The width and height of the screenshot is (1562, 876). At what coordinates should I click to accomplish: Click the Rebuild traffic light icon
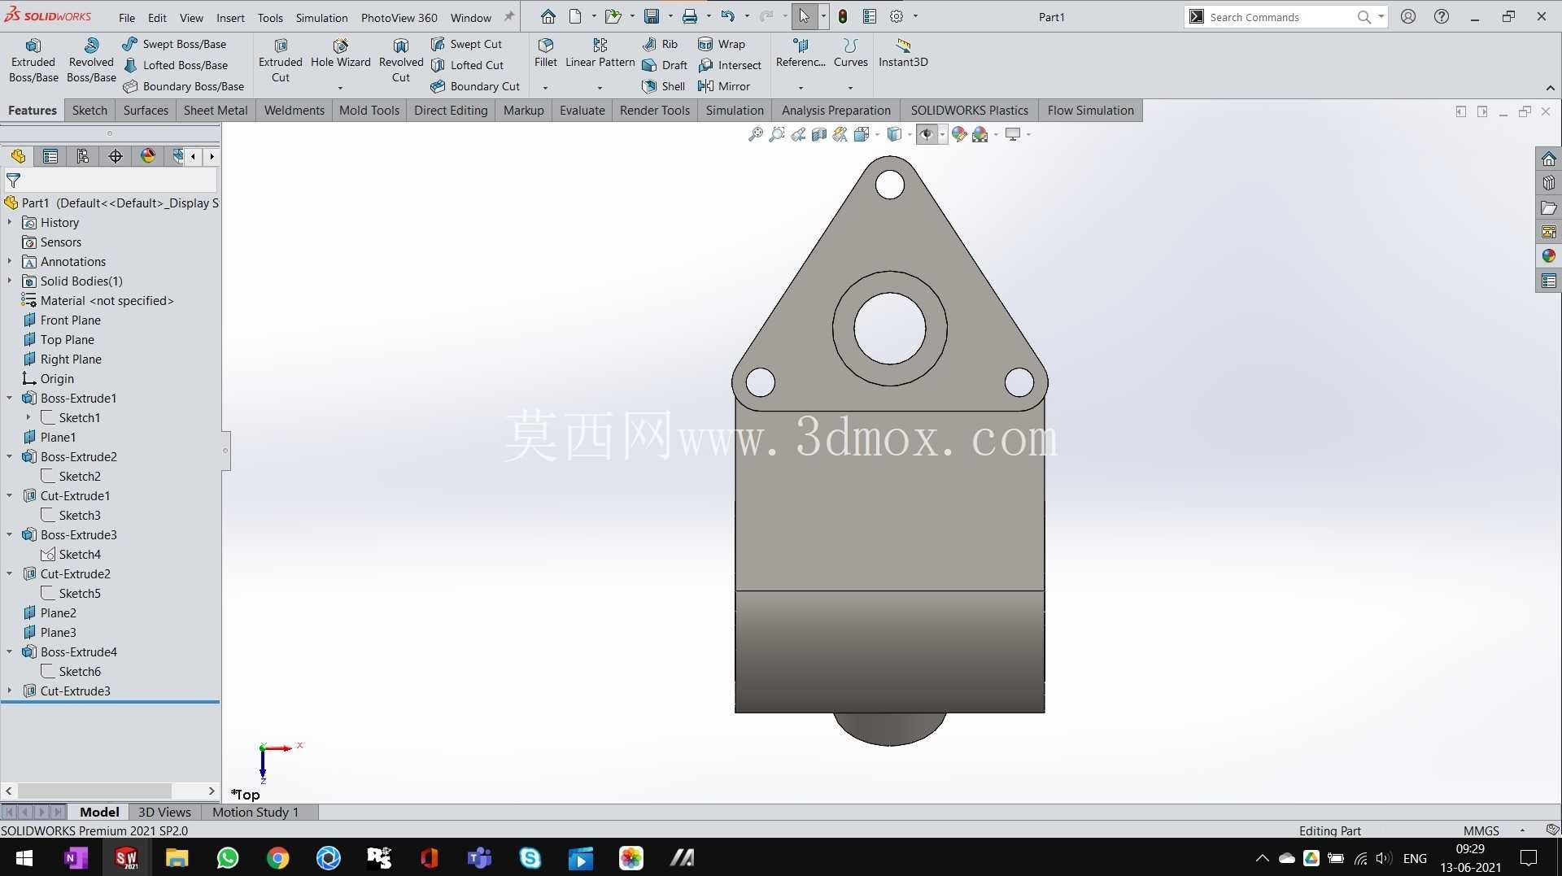click(843, 16)
